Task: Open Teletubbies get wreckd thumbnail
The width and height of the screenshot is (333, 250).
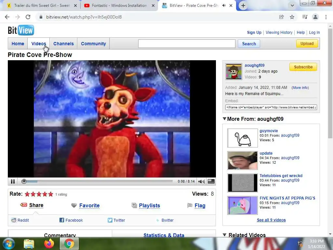Action: [242, 183]
